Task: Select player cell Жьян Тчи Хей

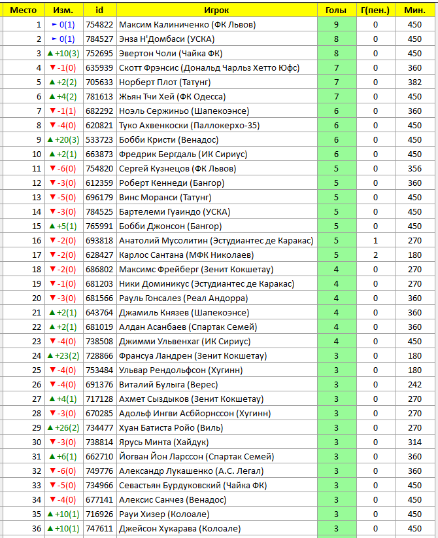Action: [x=217, y=97]
